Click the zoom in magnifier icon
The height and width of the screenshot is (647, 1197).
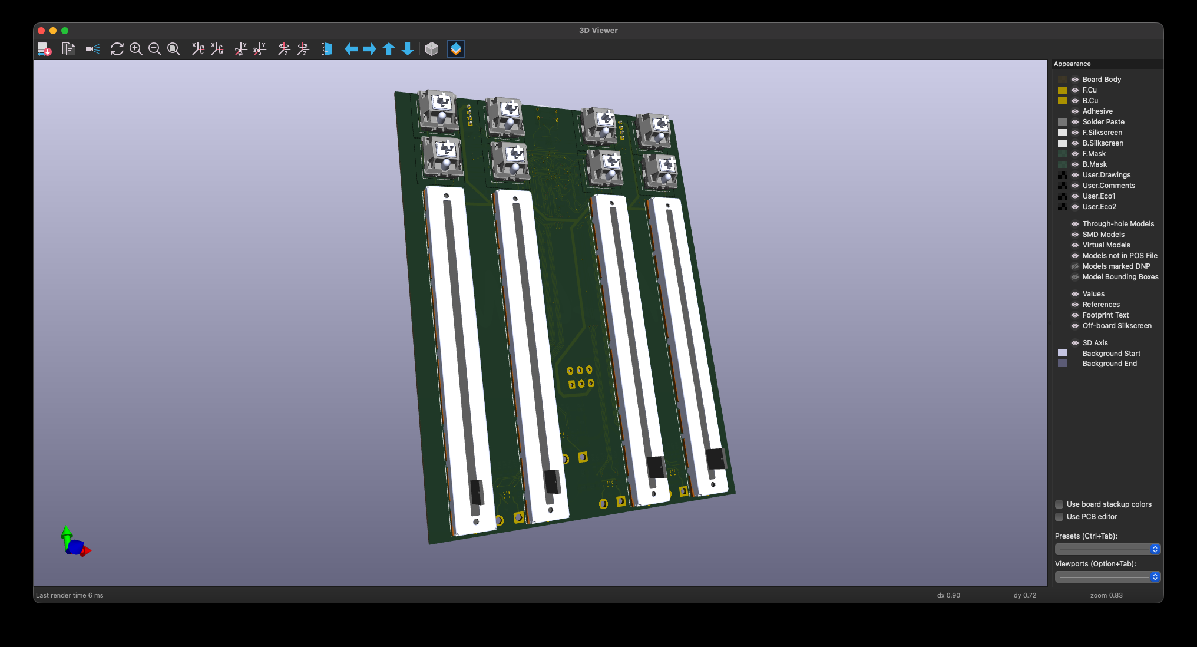136,49
